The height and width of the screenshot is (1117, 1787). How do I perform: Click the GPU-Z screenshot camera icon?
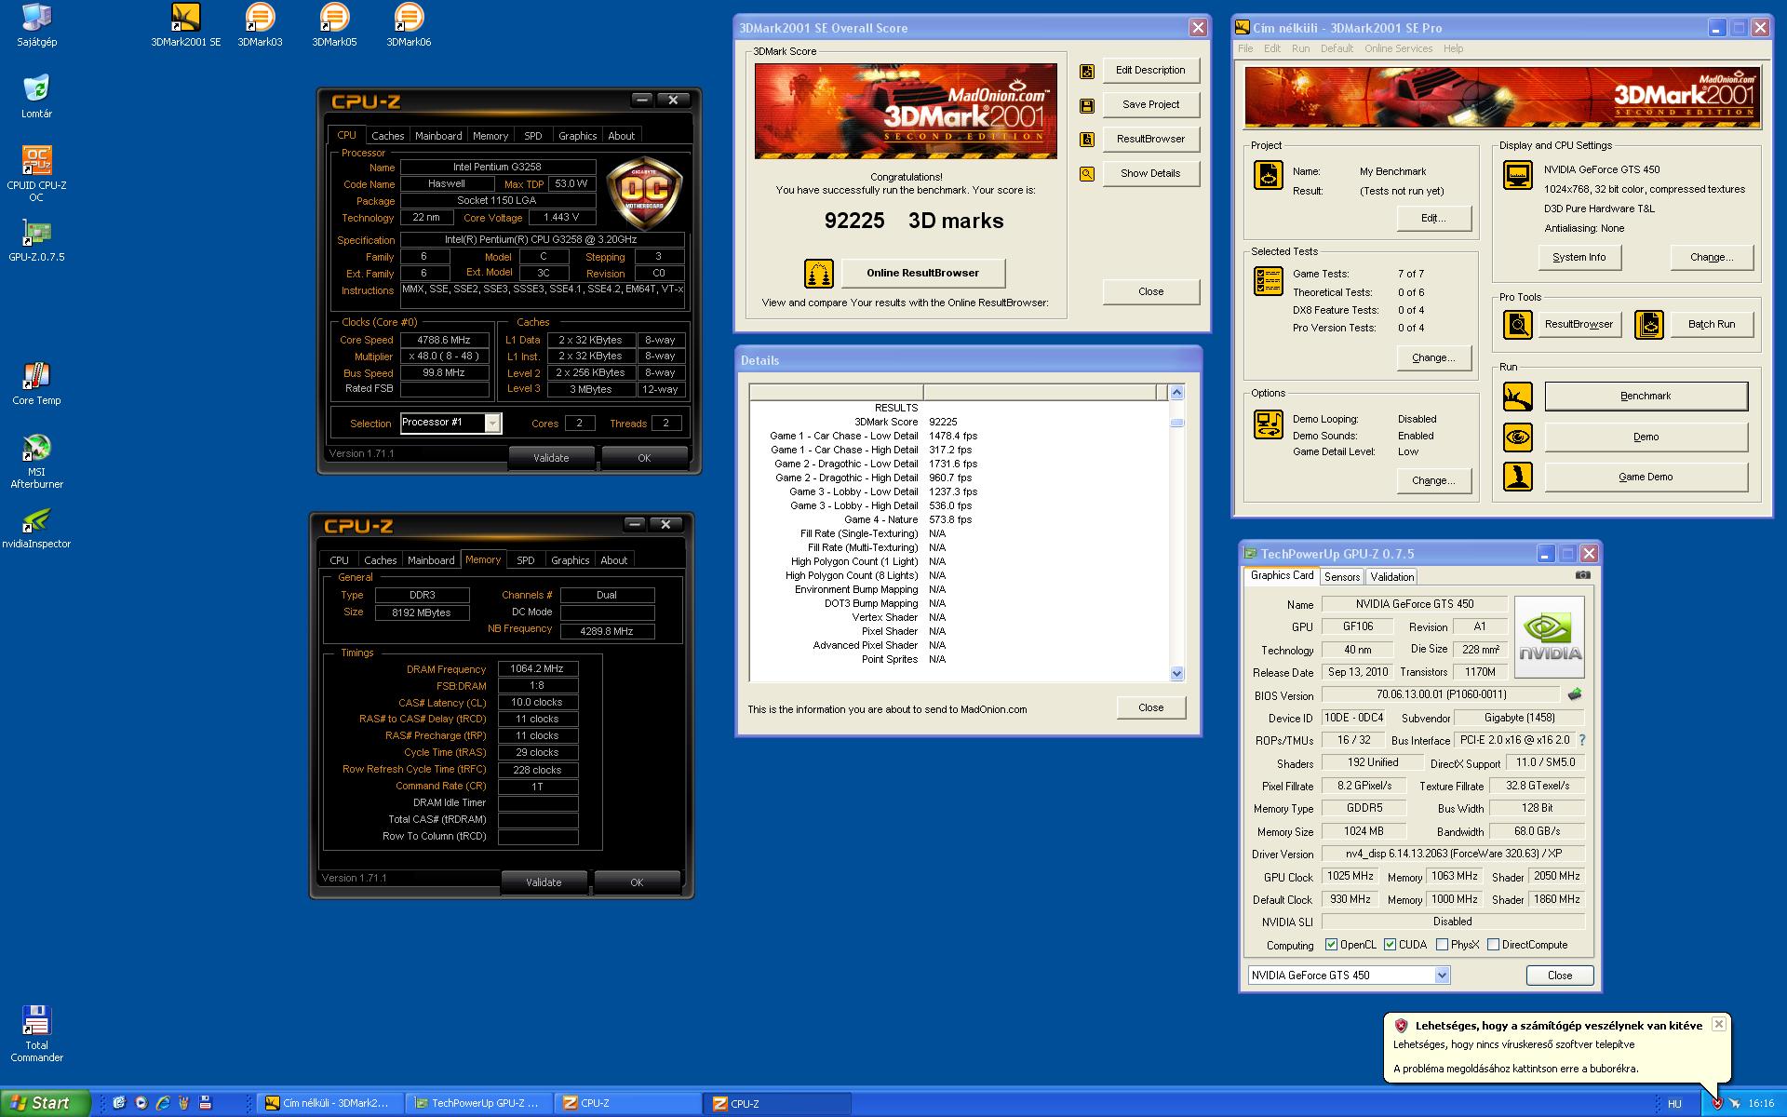pyautogui.click(x=1582, y=575)
